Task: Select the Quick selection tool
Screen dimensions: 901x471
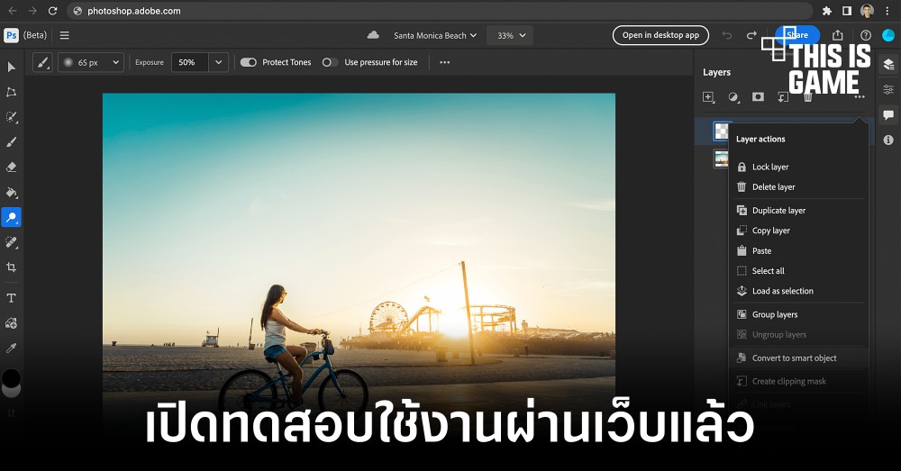Action: coord(12,117)
